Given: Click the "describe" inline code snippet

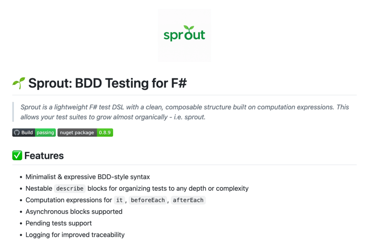Looking at the screenshot, I should pos(69,188).
